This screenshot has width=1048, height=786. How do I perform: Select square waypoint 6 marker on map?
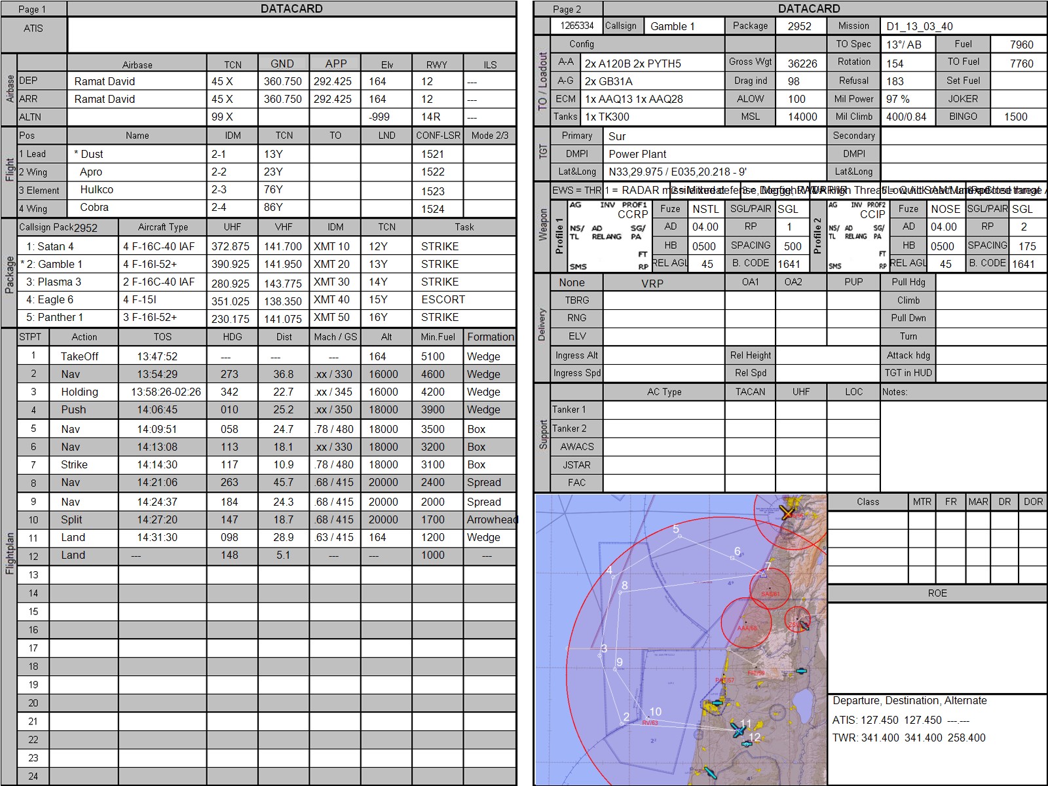[732, 558]
